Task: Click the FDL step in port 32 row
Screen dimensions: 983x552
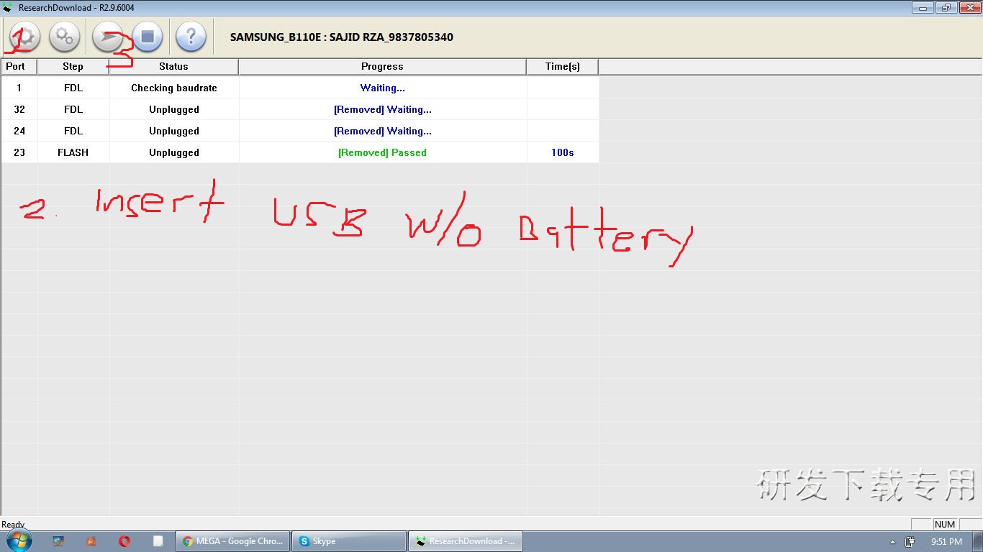Action: coord(73,109)
